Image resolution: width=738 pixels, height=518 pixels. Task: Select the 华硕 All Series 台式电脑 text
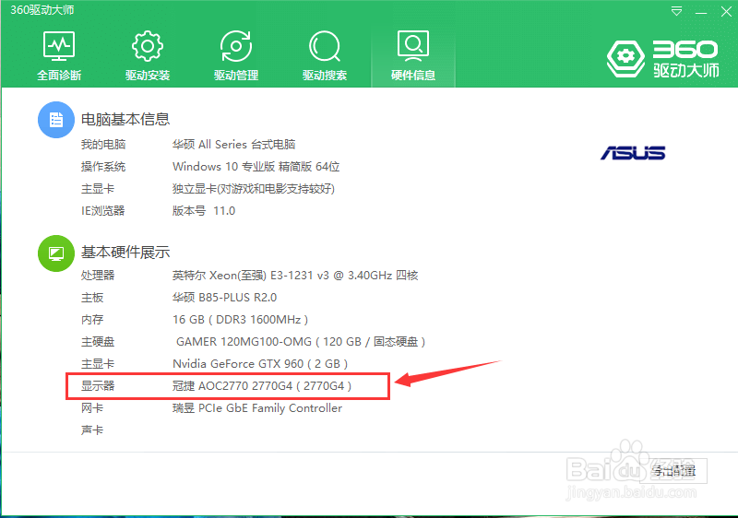[x=234, y=145]
